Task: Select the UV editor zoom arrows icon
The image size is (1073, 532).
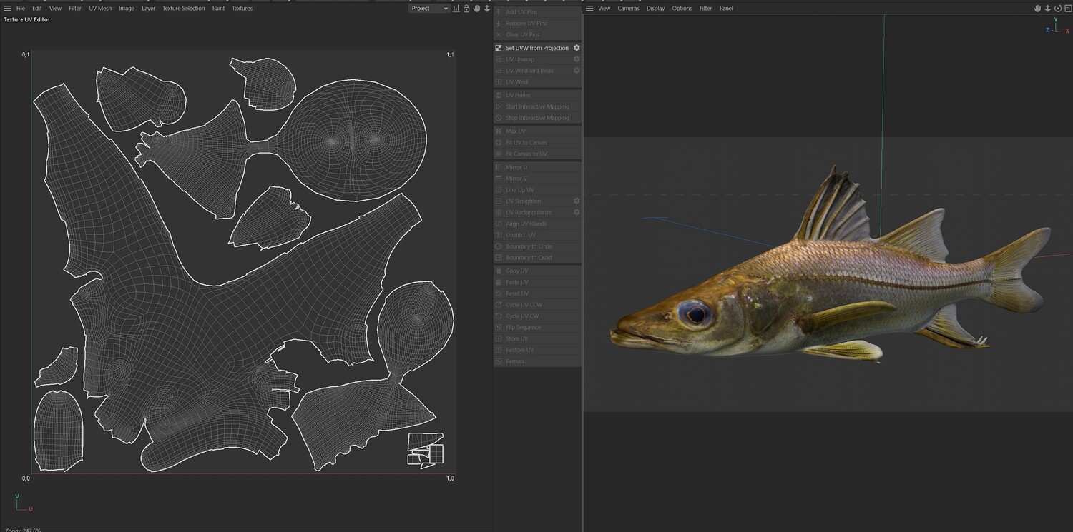Action: pos(487,9)
